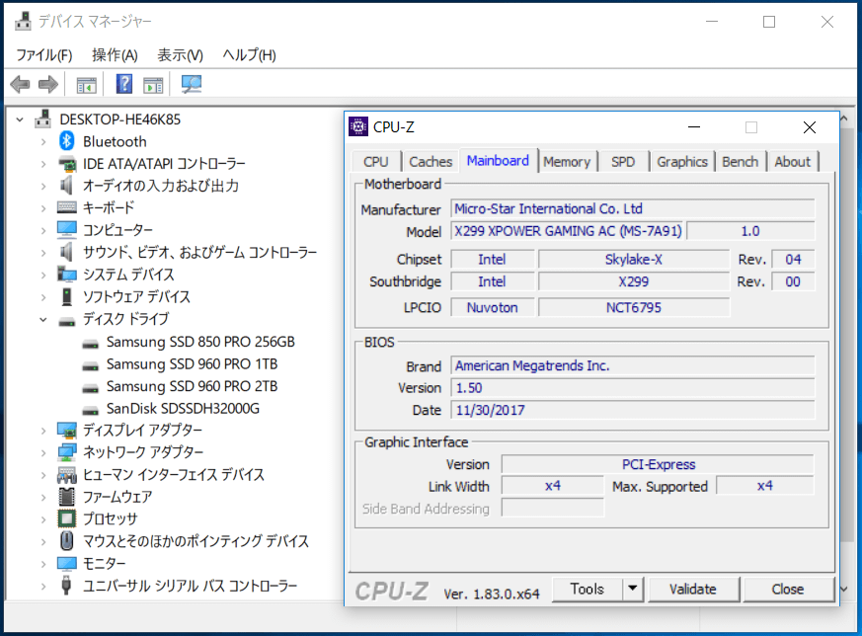
Task: Click the processor chip icon
Action: click(66, 518)
